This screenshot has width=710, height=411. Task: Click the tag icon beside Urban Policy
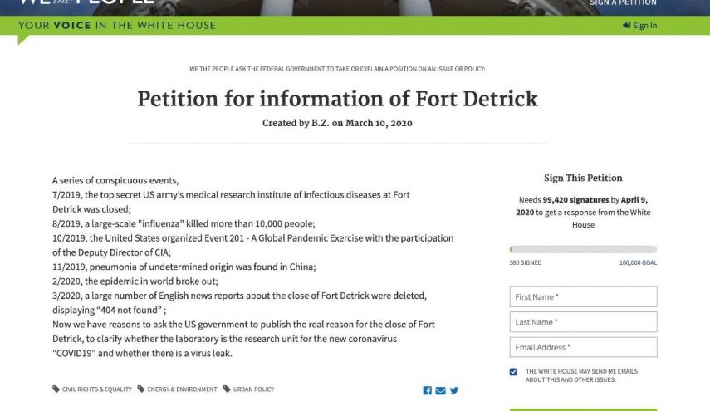(x=227, y=389)
